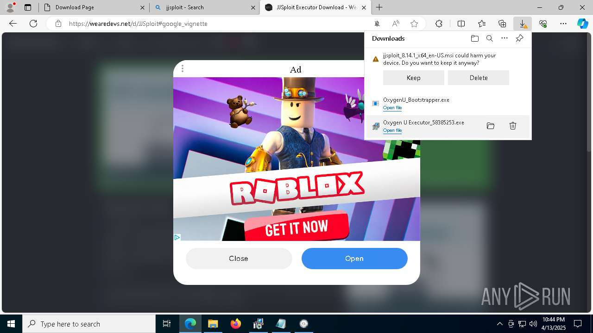Open more options in Downloads panel
Image resolution: width=593 pixels, height=333 pixels.
click(505, 38)
